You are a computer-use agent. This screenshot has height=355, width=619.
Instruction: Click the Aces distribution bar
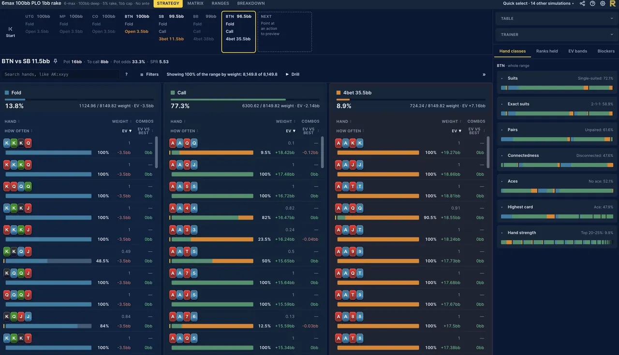[557, 191]
